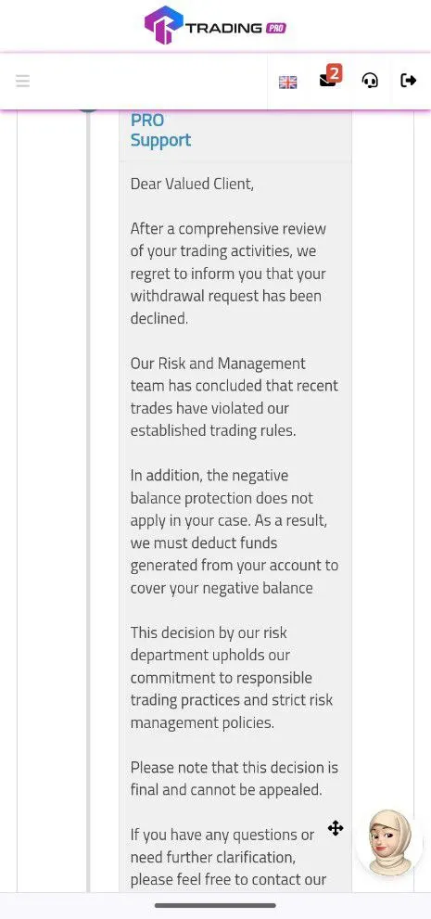This screenshot has height=919, width=431.
Task: Tap the home indicator bar at the bottom
Action: click(x=215, y=905)
